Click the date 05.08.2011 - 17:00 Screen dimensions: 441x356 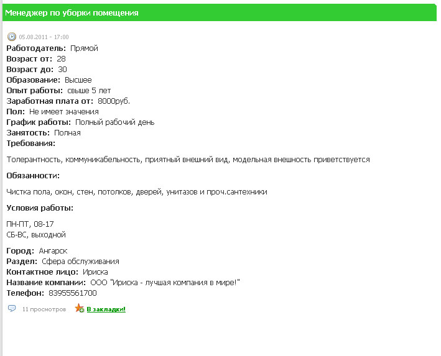tap(44, 37)
